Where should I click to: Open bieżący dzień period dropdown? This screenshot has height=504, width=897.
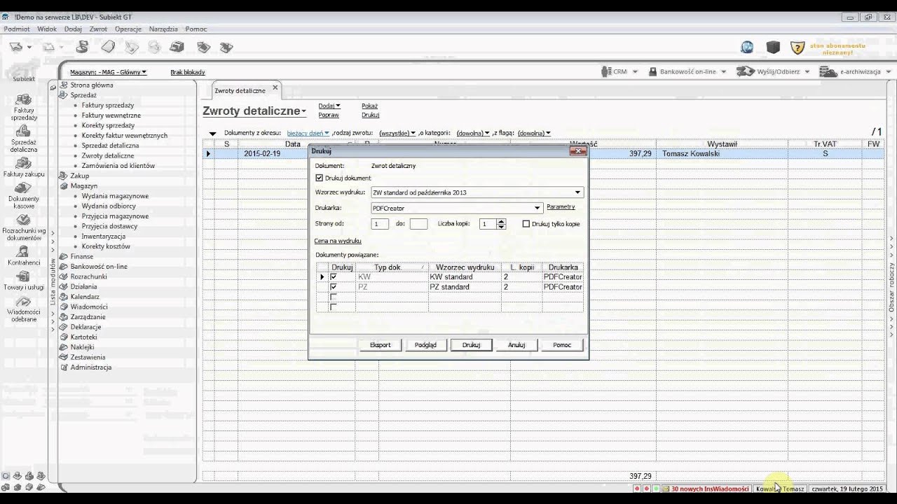click(308, 133)
